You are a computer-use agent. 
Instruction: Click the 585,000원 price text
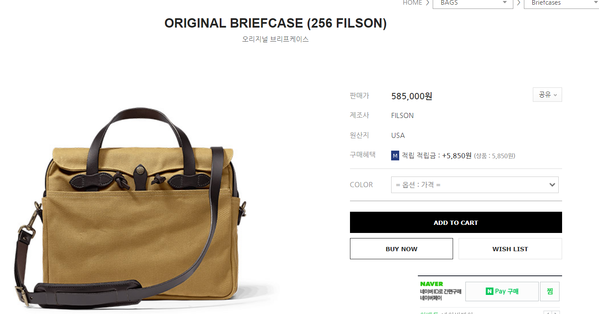(411, 96)
